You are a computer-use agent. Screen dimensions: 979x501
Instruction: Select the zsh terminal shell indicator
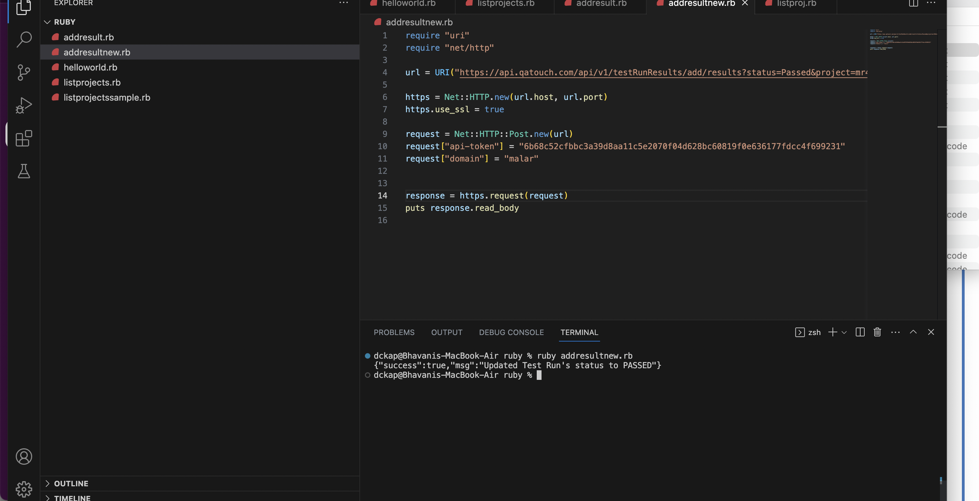[x=808, y=332]
